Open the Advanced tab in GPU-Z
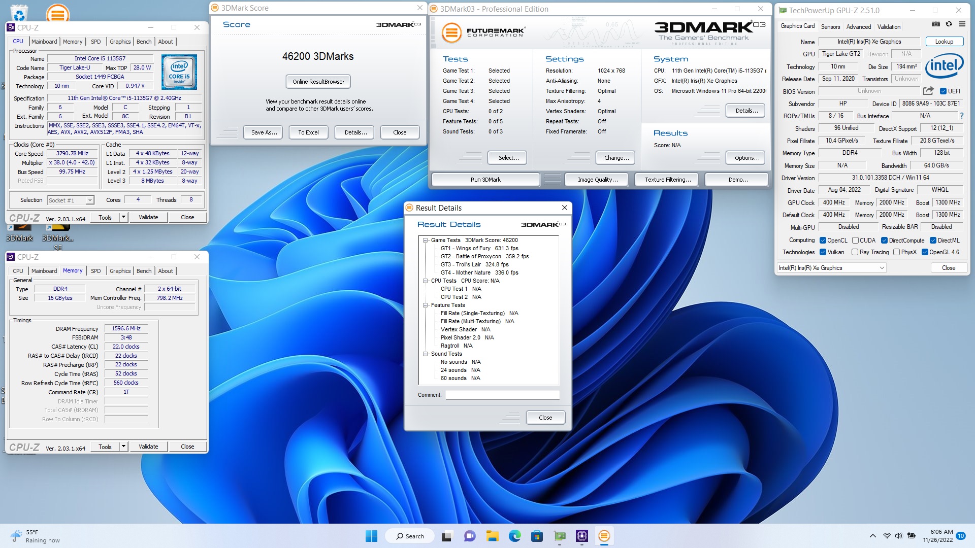This screenshot has width=975, height=548. point(859,27)
